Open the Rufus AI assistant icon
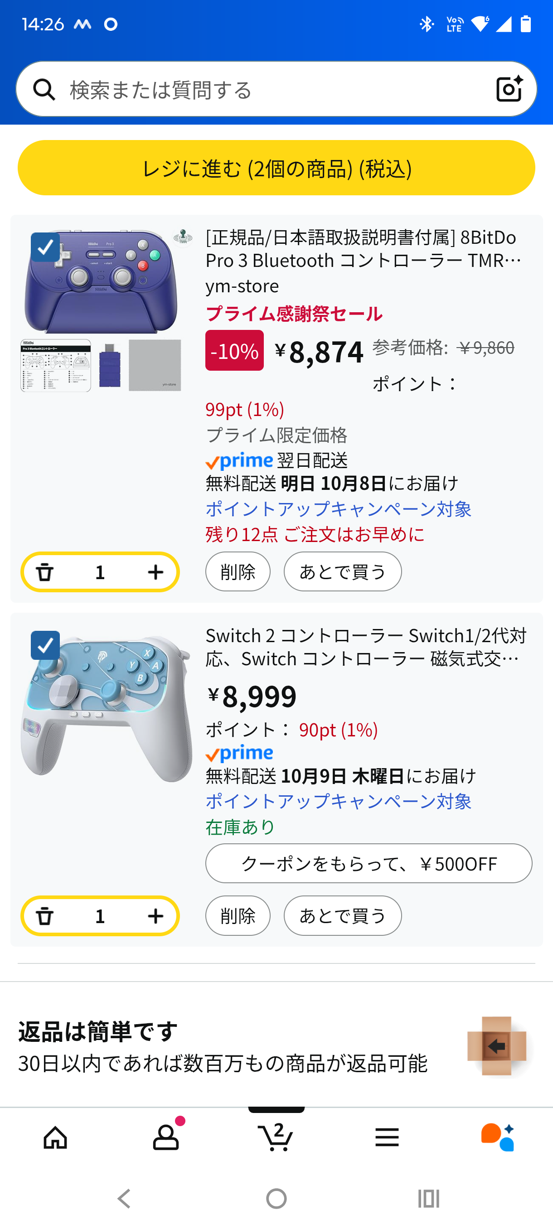This screenshot has height=1229, width=553. click(x=497, y=1137)
